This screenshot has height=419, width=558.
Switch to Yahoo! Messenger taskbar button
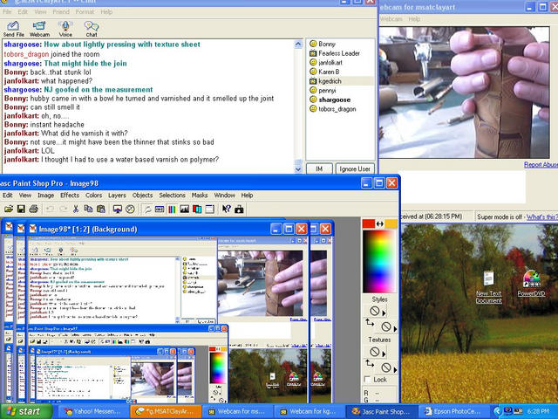point(92,411)
